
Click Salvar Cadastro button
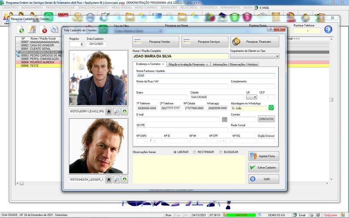point(264,167)
